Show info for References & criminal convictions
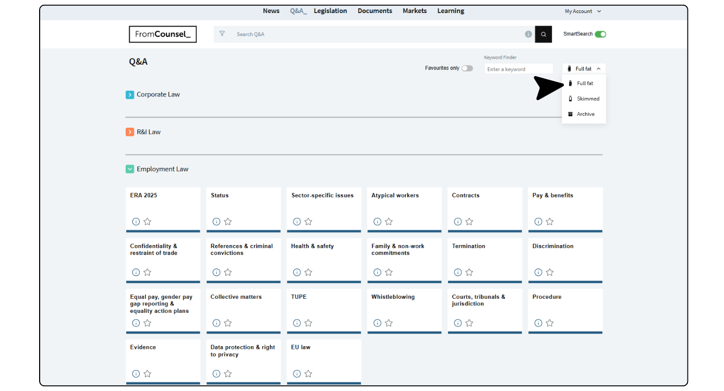 coord(216,272)
